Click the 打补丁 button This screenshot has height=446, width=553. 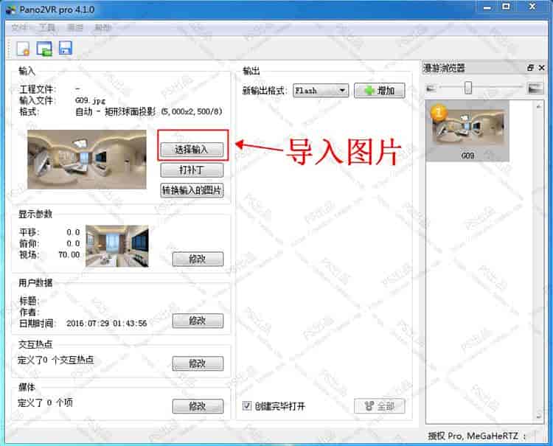192,170
